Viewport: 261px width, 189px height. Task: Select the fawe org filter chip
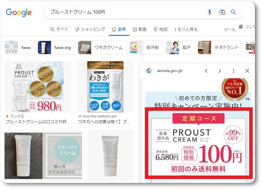[57, 47]
